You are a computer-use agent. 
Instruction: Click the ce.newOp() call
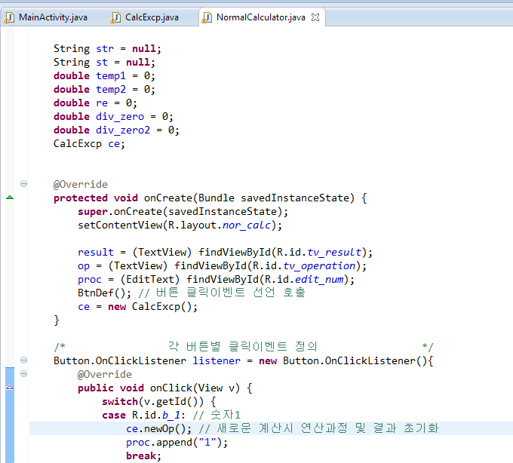[x=159, y=428]
